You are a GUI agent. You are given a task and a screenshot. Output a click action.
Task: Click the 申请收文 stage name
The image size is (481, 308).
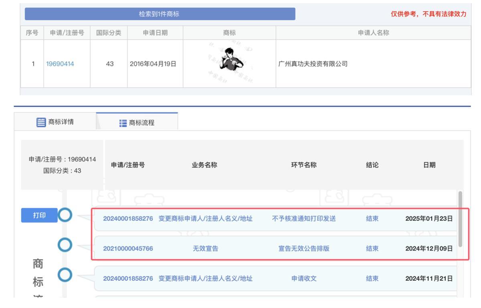tap(304, 278)
